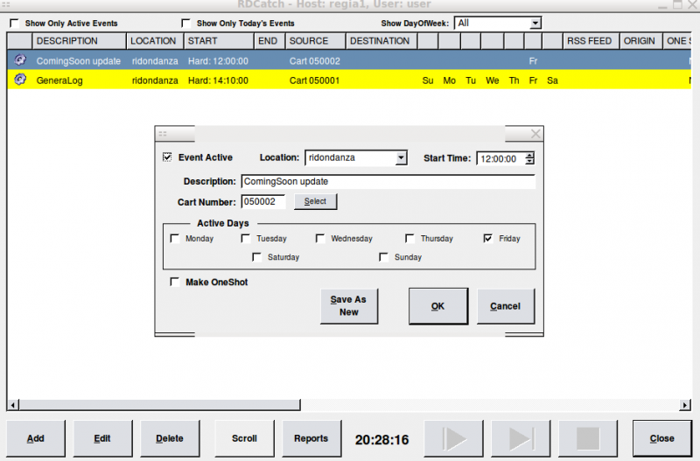This screenshot has width=700, height=461.
Task: Enable the Monday active day checkbox
Action: 175,238
